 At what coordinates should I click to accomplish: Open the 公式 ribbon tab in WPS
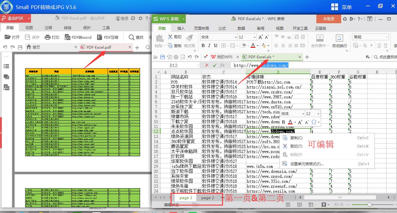[222, 28]
